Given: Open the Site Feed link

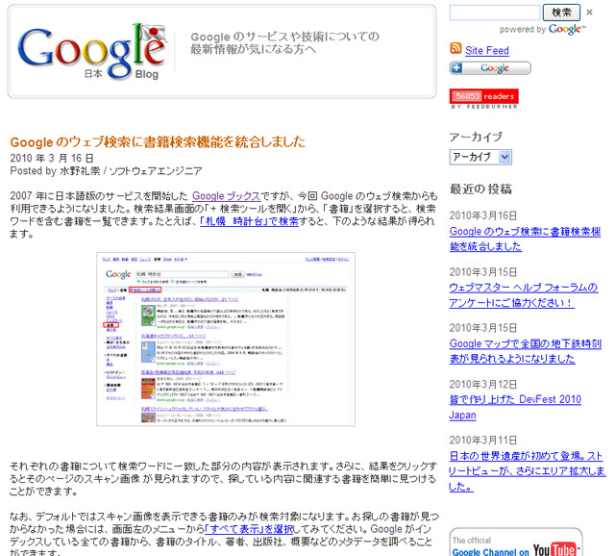Looking at the screenshot, I should (x=487, y=51).
